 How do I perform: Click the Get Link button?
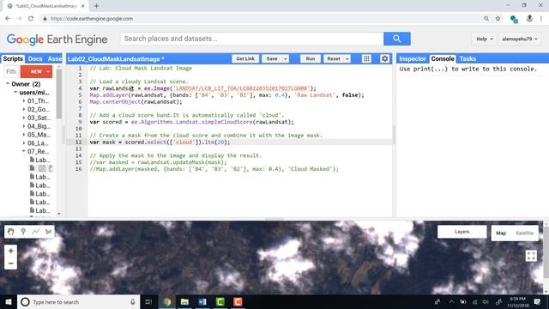tap(245, 59)
